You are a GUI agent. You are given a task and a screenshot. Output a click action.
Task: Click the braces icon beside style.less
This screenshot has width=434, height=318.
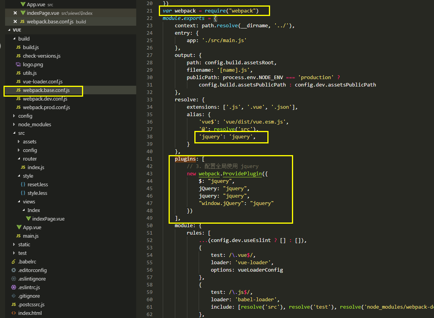(23, 193)
